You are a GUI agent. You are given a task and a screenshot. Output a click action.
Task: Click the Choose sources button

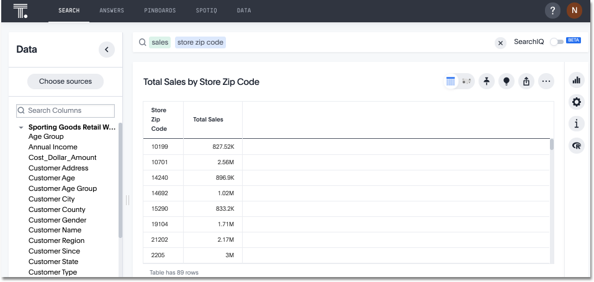65,81
